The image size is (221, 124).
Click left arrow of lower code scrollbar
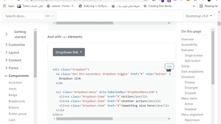[x=55, y=119]
